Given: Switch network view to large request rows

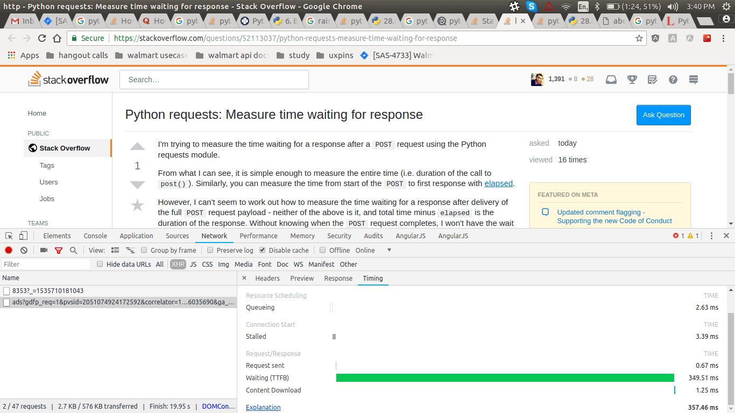Looking at the screenshot, I should 115,250.
